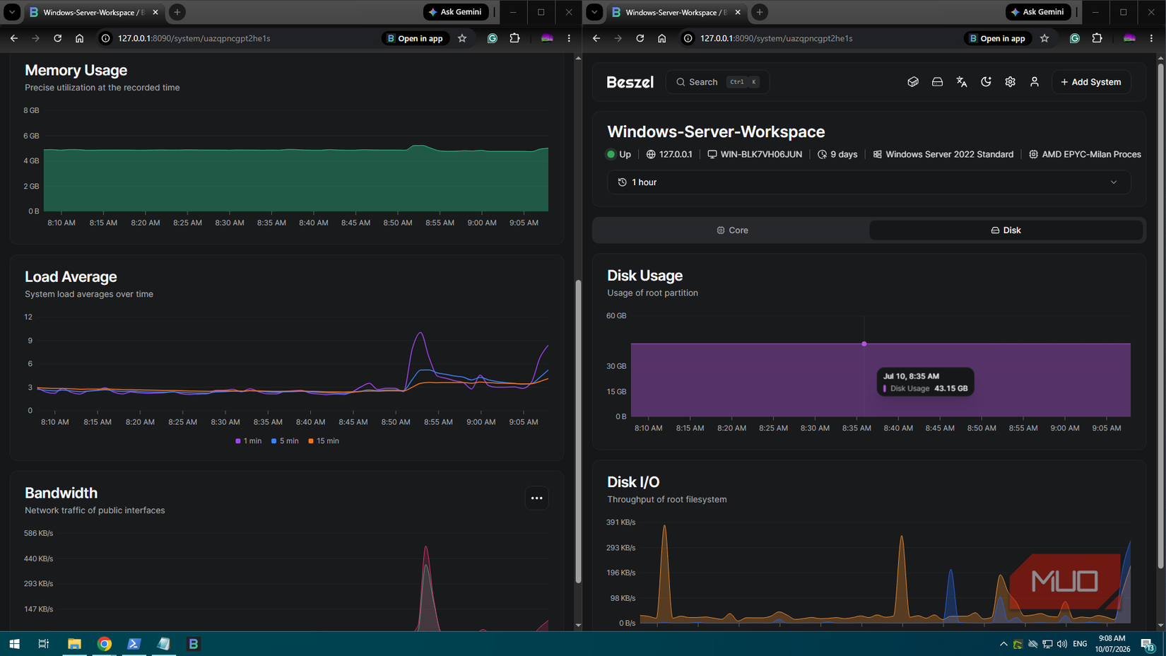
Task: Go back in right browser window
Action: tap(596, 38)
